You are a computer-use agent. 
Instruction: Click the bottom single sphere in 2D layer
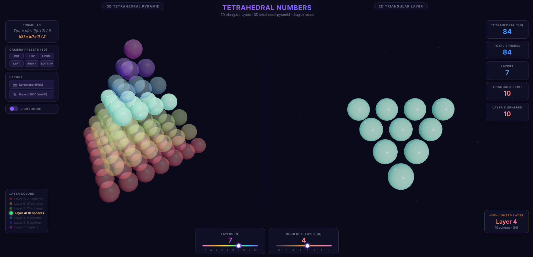pos(401,177)
